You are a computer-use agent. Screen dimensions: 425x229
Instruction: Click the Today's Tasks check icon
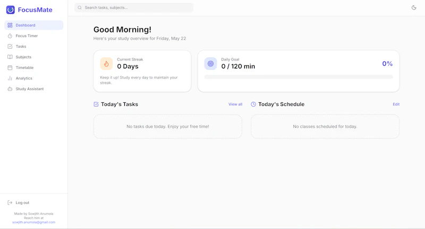[x=96, y=104]
